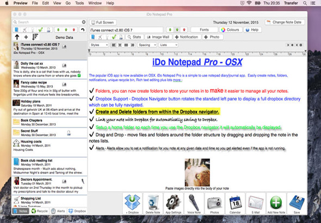
Task: Switch to the Recycle tab
Action: 40,211
